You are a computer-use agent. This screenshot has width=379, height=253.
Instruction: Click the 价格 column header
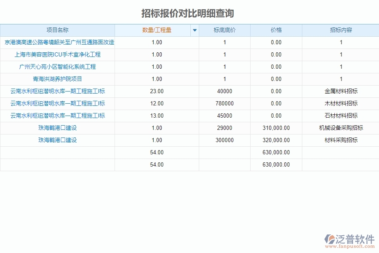click(x=276, y=30)
